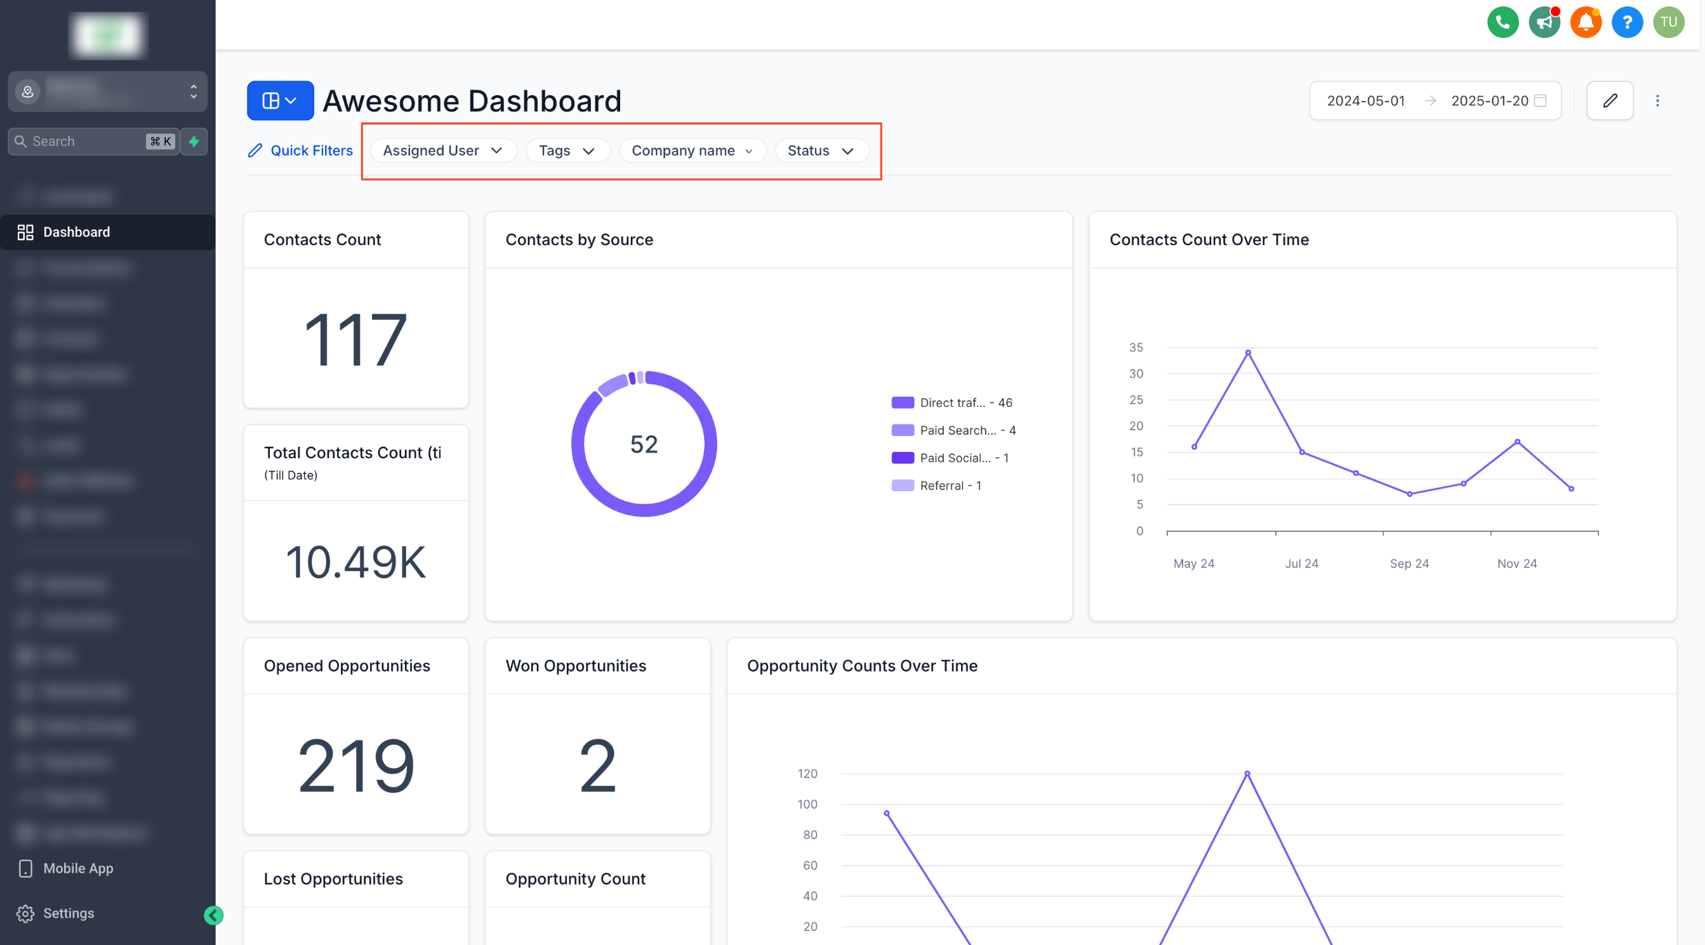Expand the Tags filter dropdown
The height and width of the screenshot is (945, 1705).
point(567,151)
